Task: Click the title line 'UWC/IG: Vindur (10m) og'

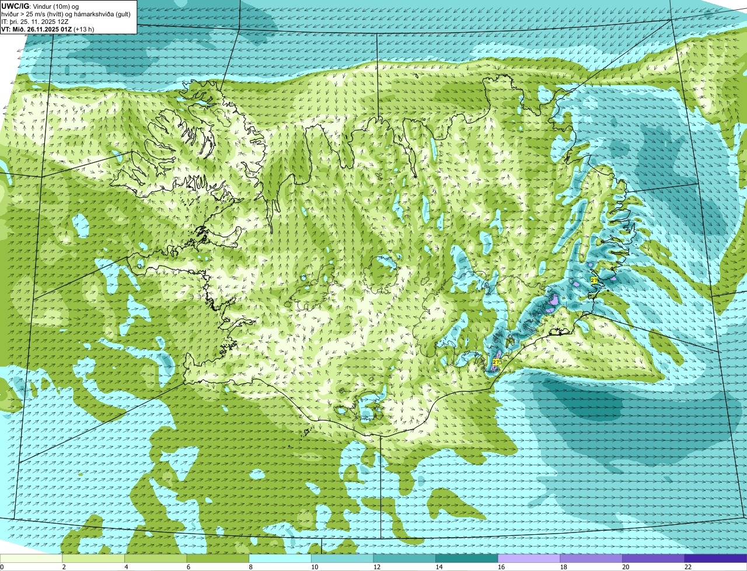Action: pos(40,6)
